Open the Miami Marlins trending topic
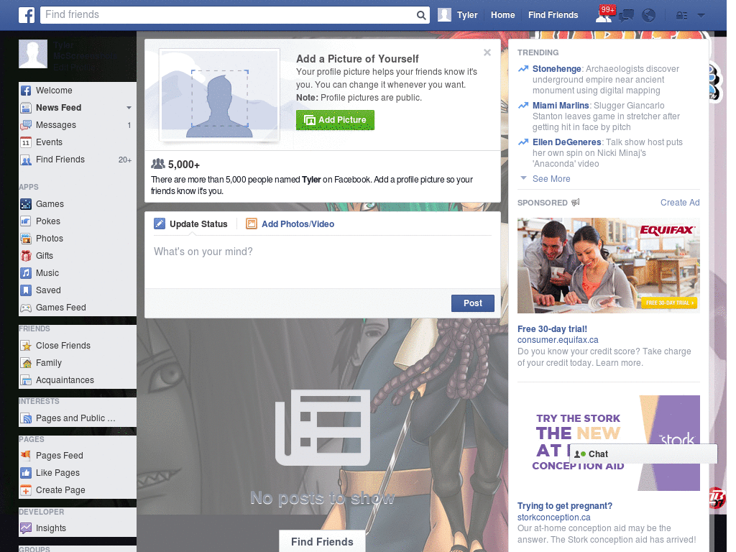Image resolution: width=736 pixels, height=552 pixels. coord(561,106)
